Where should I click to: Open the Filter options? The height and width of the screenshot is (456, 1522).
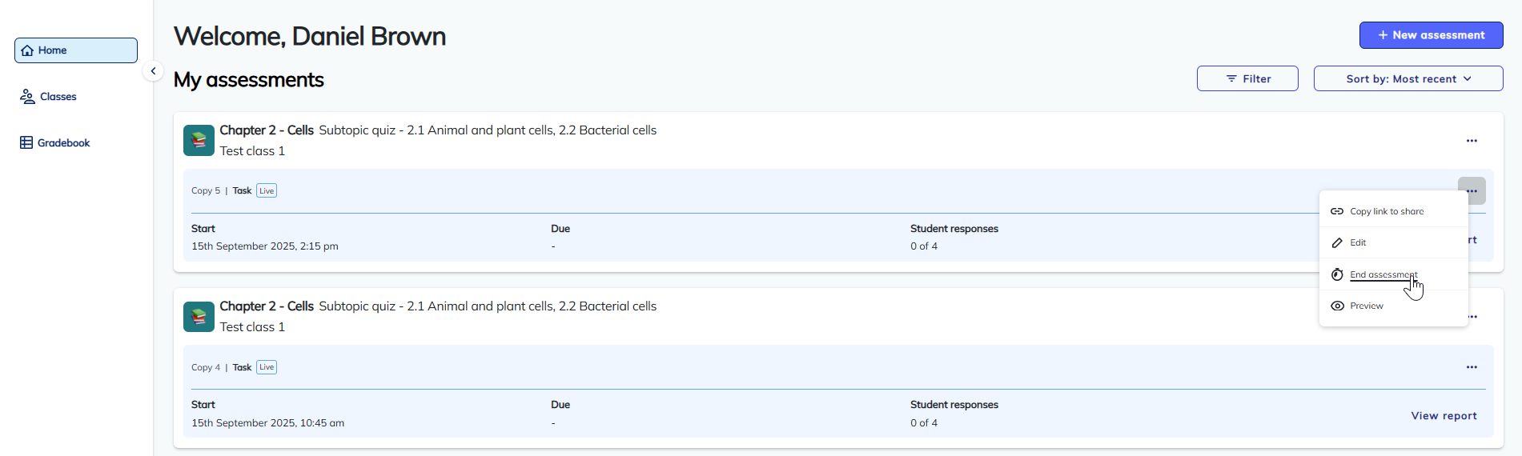(1247, 78)
